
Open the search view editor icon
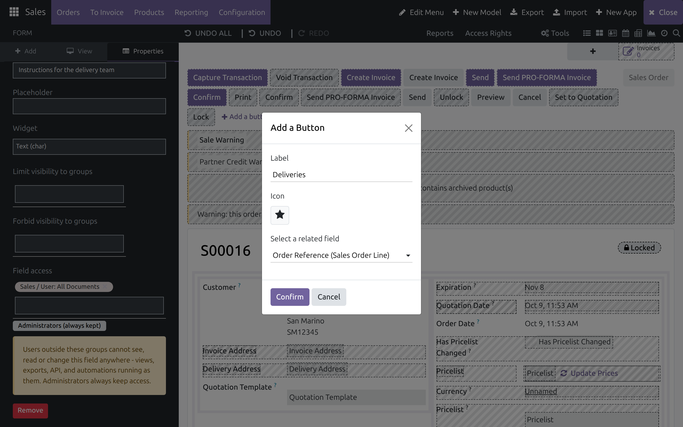677,33
